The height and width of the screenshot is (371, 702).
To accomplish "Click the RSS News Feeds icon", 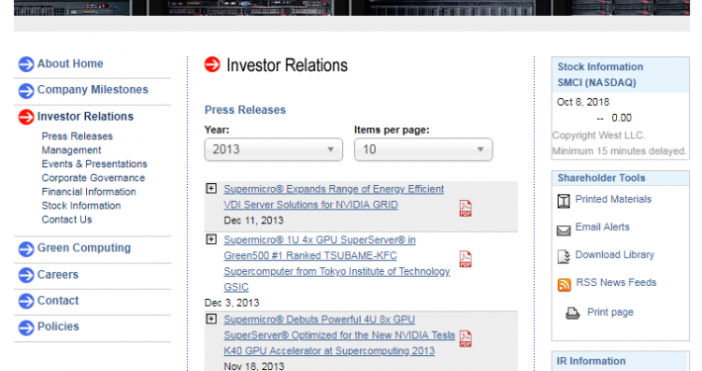I will pyautogui.click(x=565, y=285).
